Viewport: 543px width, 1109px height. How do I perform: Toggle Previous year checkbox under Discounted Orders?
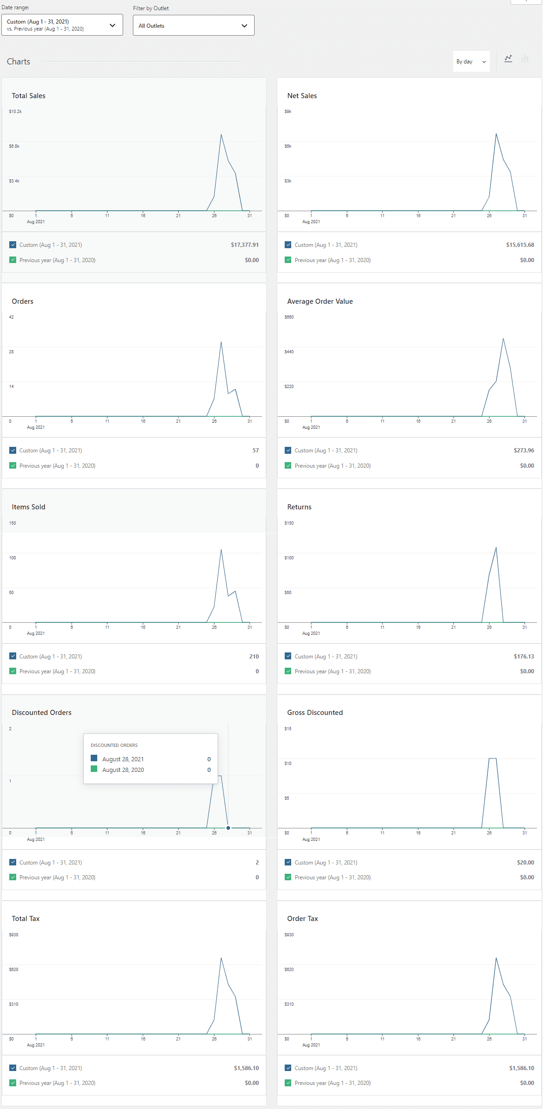13,877
